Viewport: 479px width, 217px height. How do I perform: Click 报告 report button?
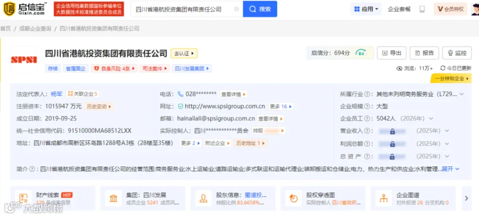coord(424,53)
